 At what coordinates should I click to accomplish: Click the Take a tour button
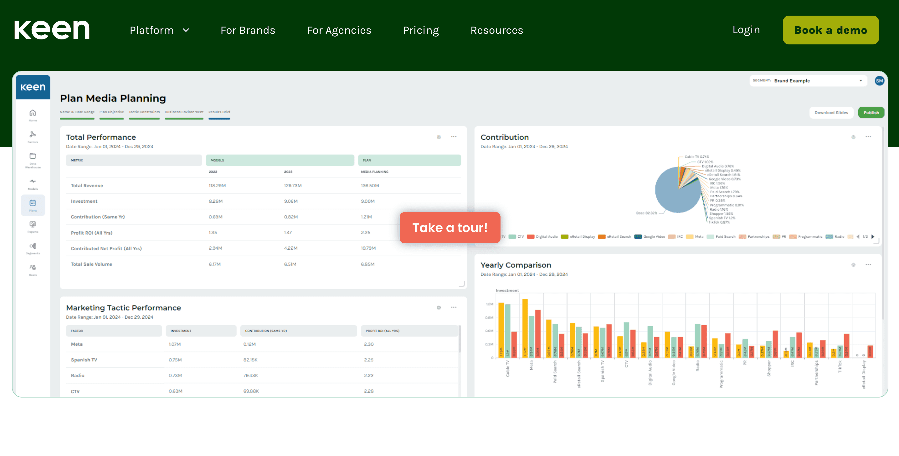tap(449, 228)
